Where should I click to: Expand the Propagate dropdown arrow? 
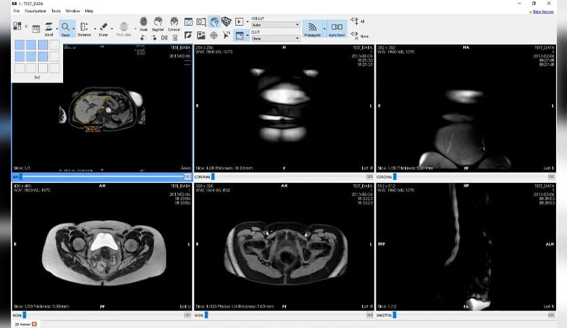324,29
